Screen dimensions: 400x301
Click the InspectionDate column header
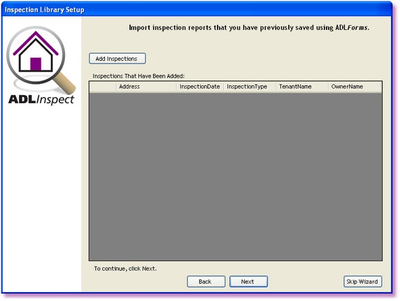pyautogui.click(x=200, y=87)
